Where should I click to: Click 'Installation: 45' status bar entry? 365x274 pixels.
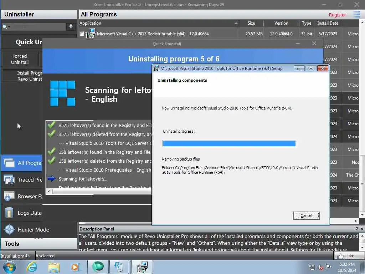click(15, 256)
